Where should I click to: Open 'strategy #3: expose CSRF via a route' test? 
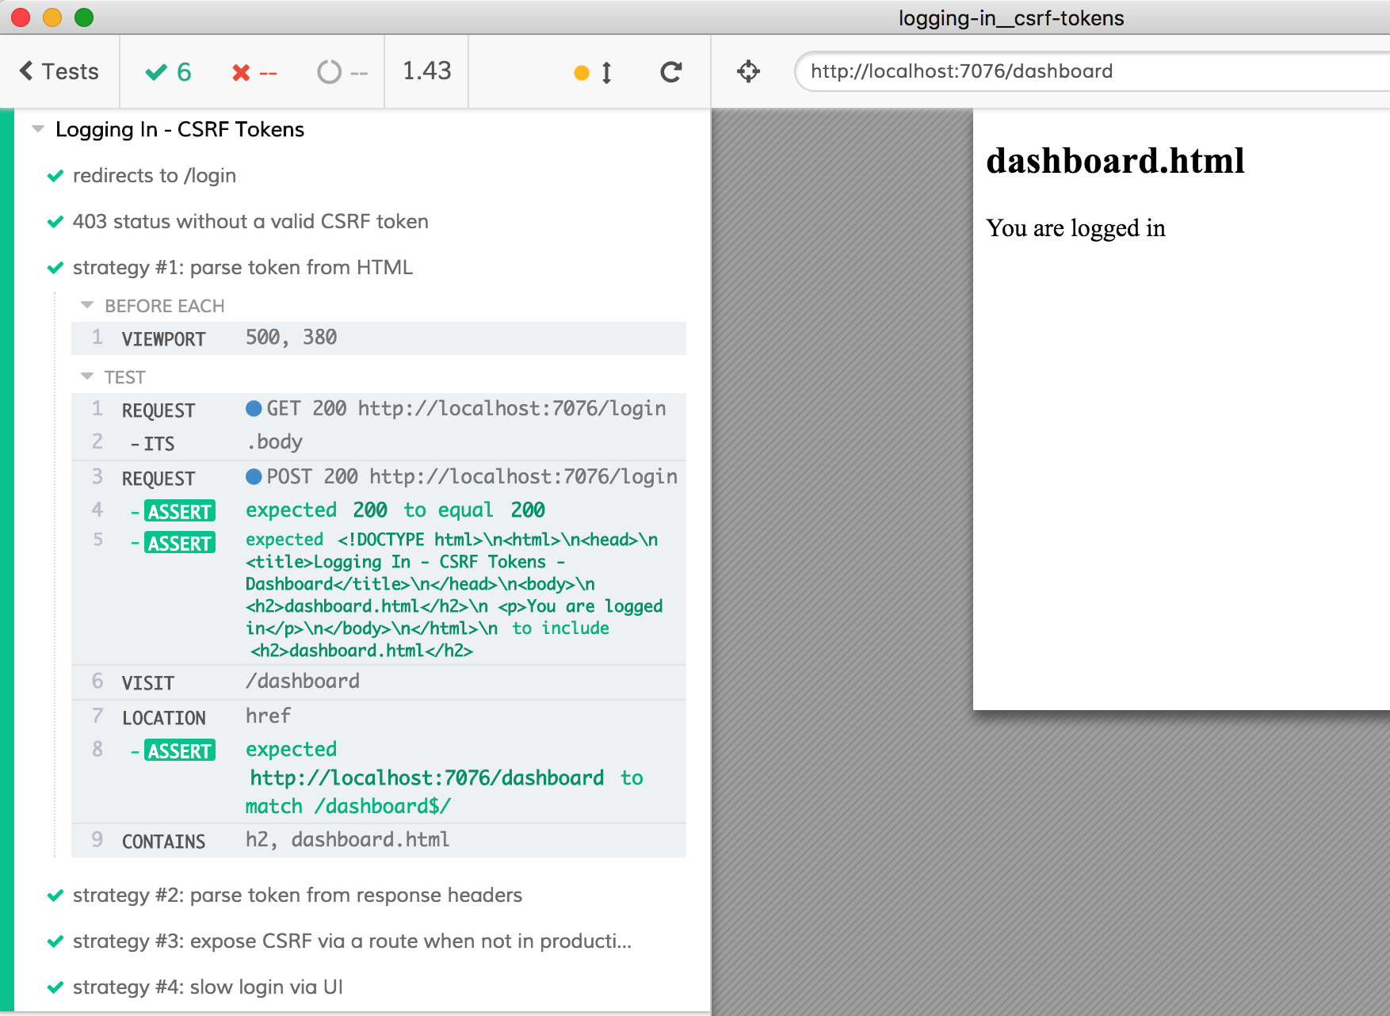point(352,941)
